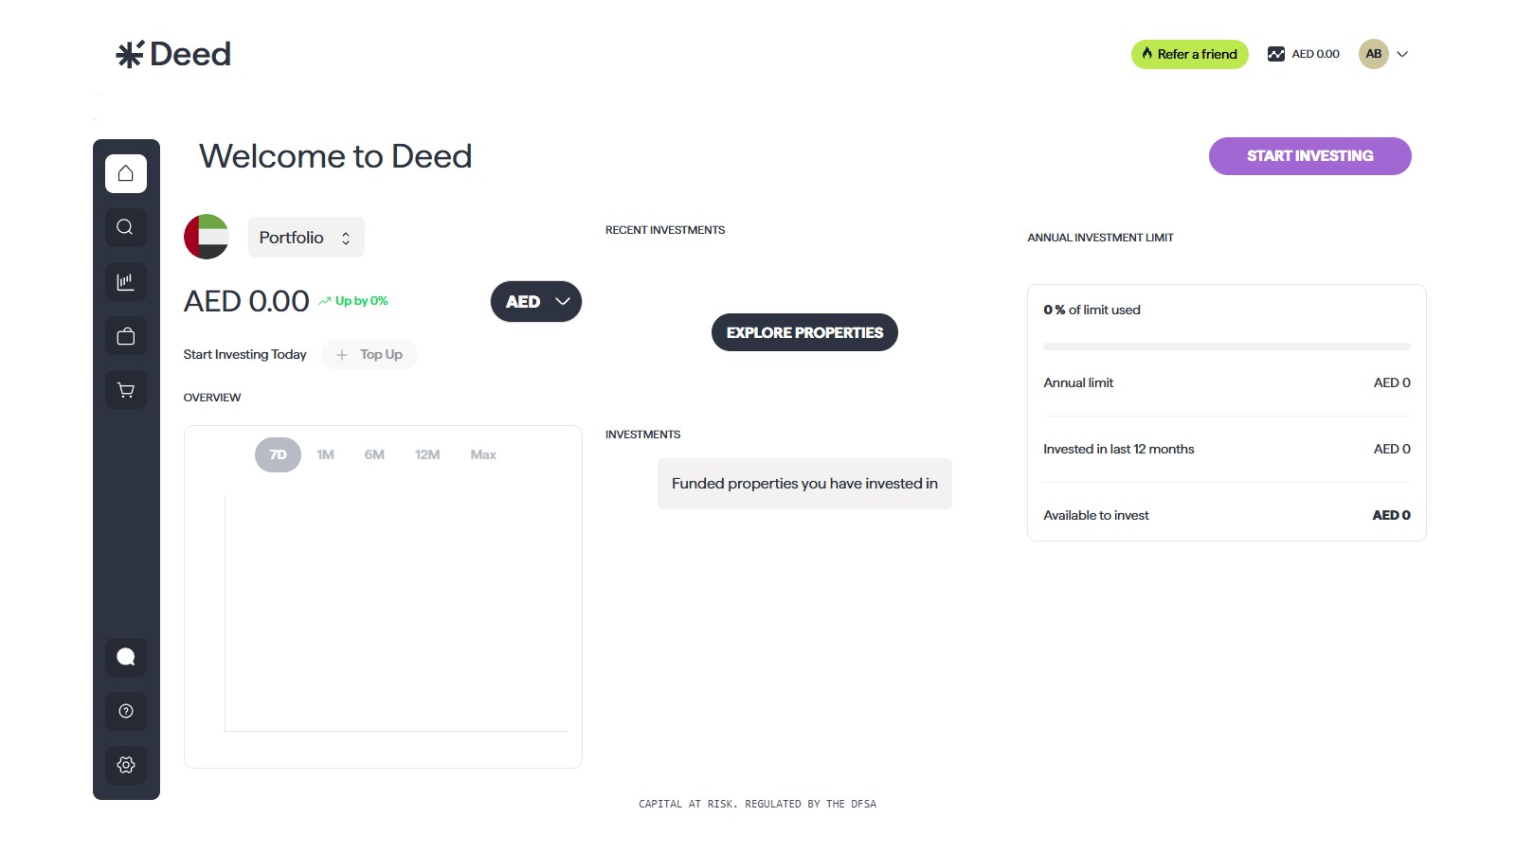Click the START INVESTING button

1310,156
